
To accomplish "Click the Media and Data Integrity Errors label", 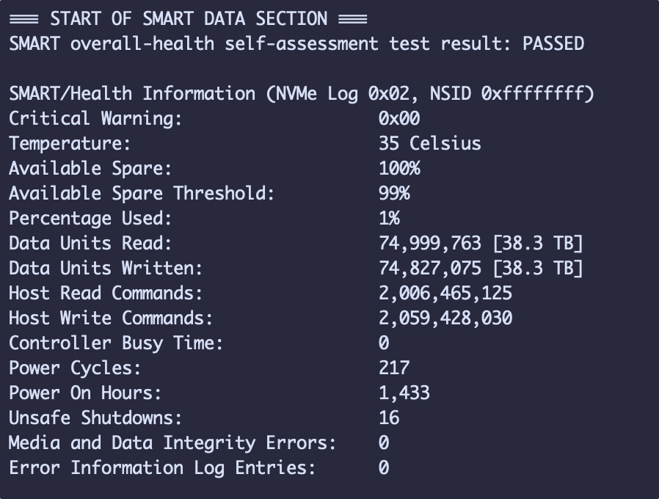I will [x=172, y=443].
